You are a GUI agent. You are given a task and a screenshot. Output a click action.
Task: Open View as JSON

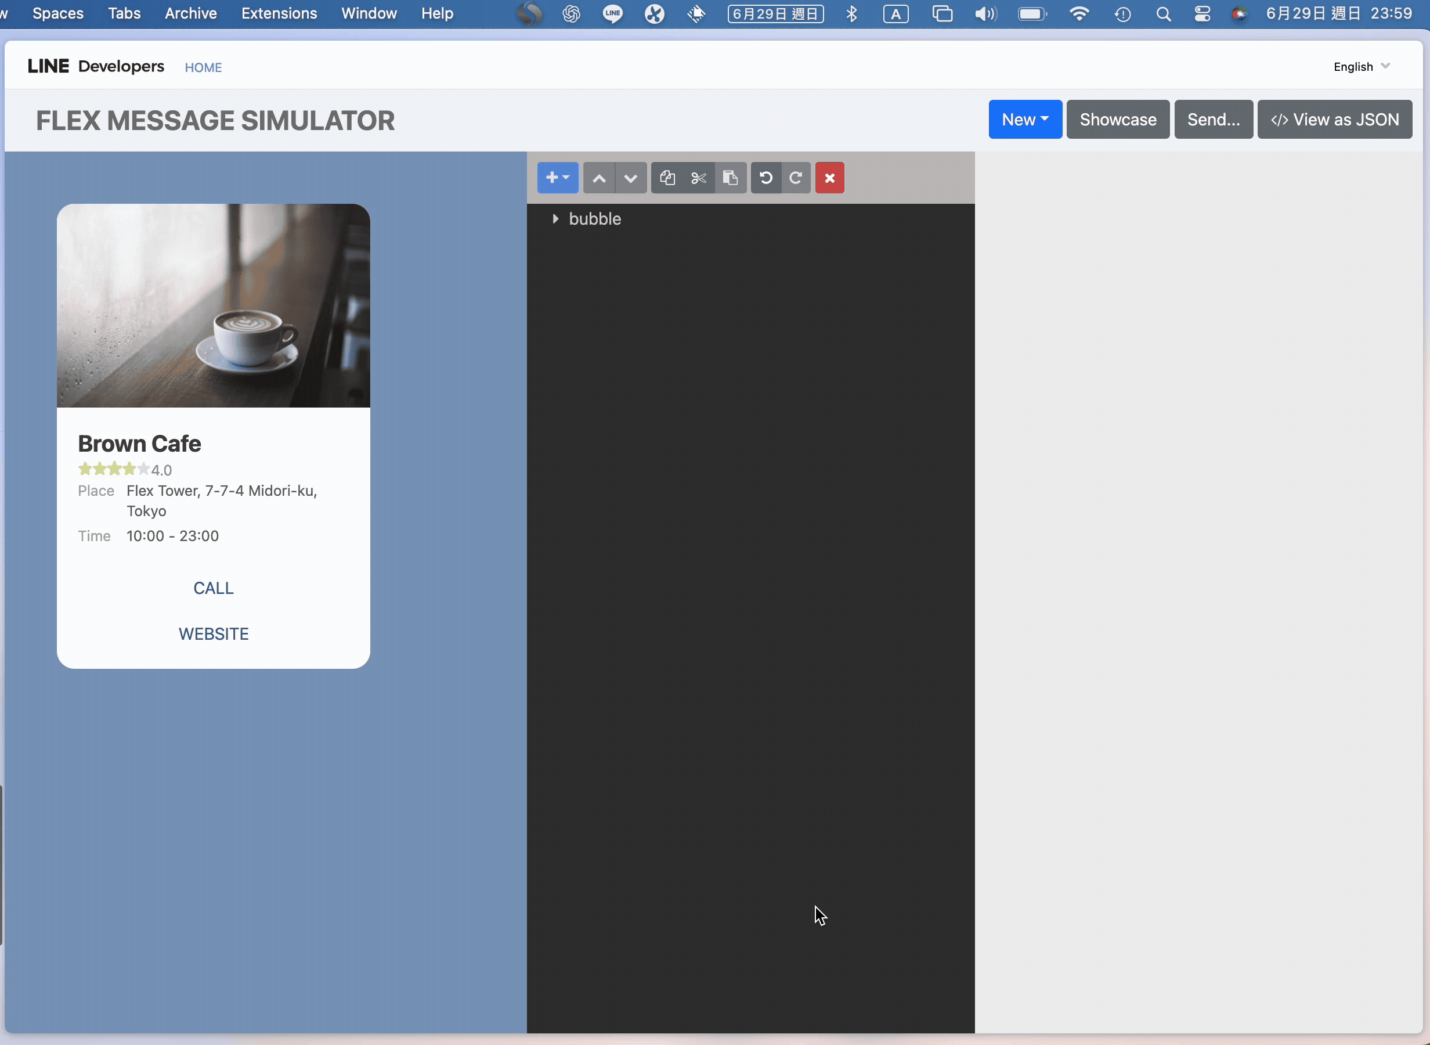pos(1335,120)
